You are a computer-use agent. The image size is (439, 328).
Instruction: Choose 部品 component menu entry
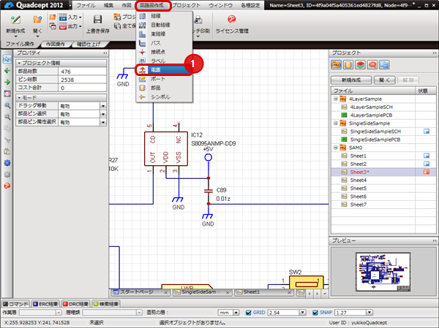[164, 88]
